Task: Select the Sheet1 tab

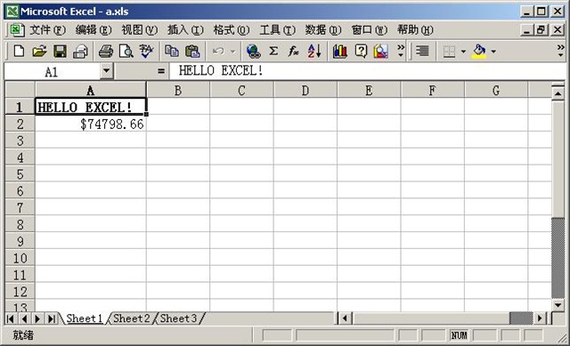Action: point(85,318)
